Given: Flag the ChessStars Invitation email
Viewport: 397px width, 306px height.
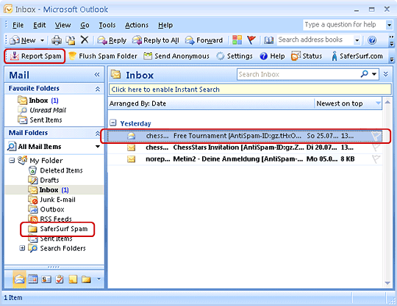Looking at the screenshot, I should click(x=376, y=147).
